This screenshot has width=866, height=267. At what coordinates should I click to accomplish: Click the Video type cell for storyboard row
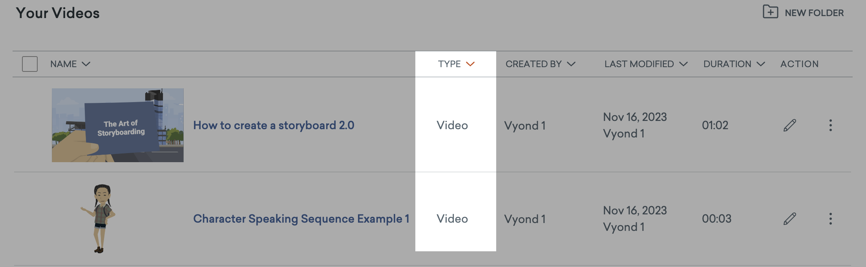(x=452, y=125)
